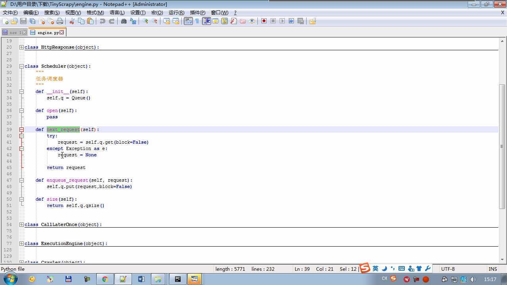Print the document via toolbar icon
The image size is (507, 285).
click(60, 21)
